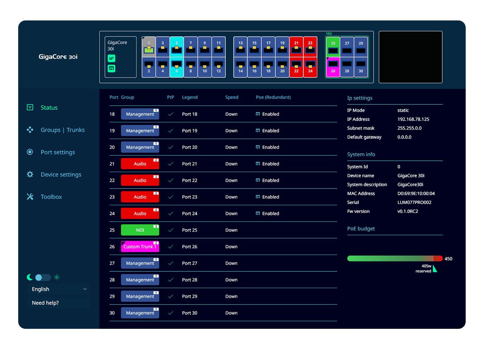
Task: Click the moon dark mode icon
Action: [x=30, y=277]
